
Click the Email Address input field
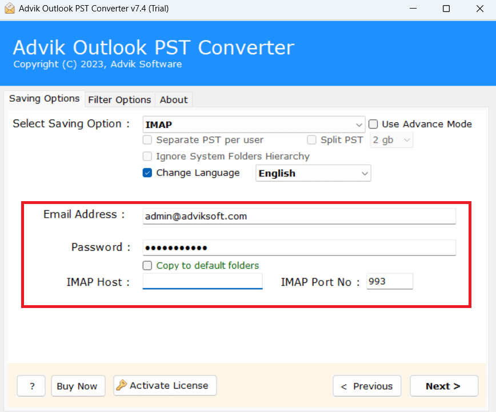299,216
